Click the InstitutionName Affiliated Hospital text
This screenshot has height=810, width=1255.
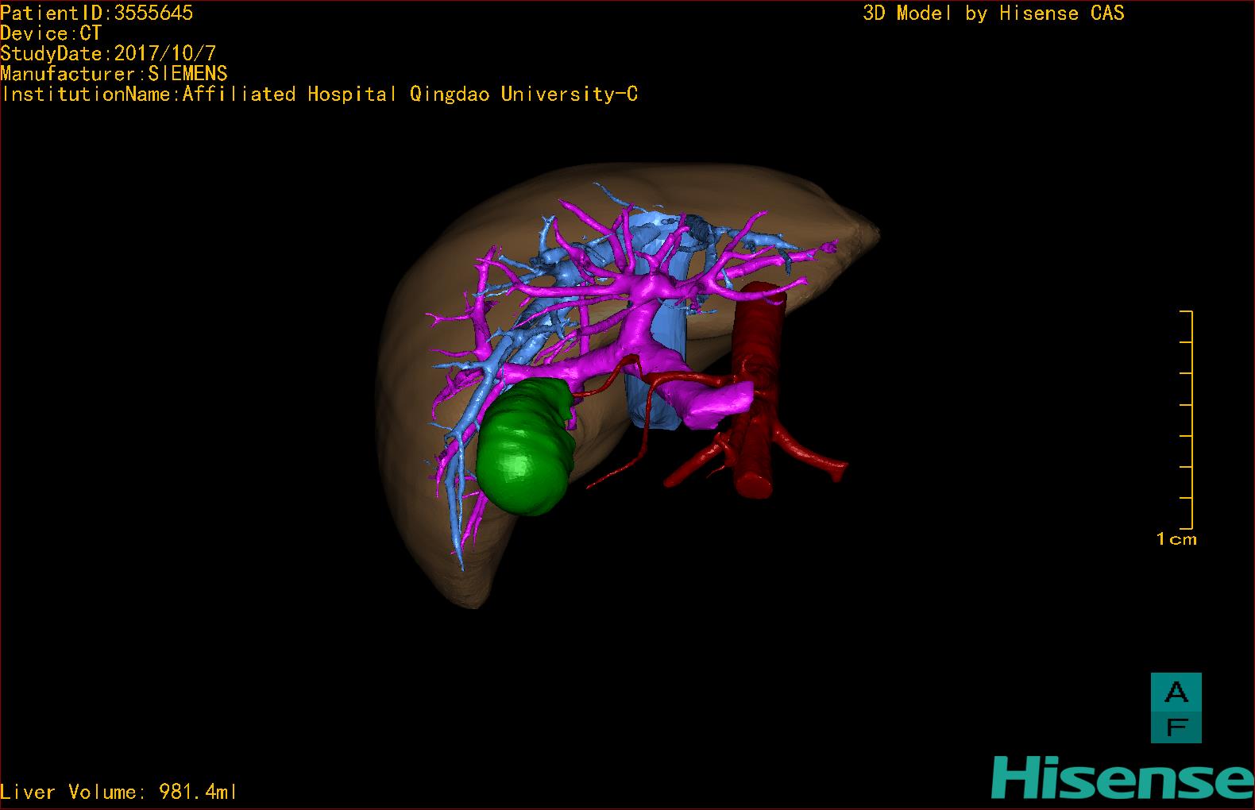pos(319,94)
